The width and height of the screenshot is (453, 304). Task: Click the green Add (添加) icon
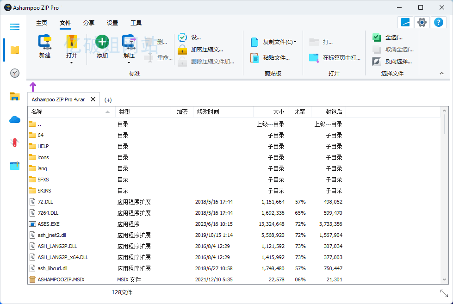point(102,42)
